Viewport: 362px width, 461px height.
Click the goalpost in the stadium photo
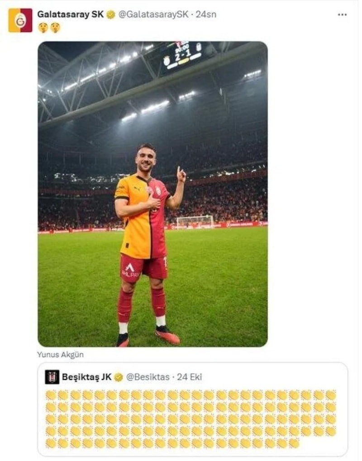pyautogui.click(x=195, y=221)
